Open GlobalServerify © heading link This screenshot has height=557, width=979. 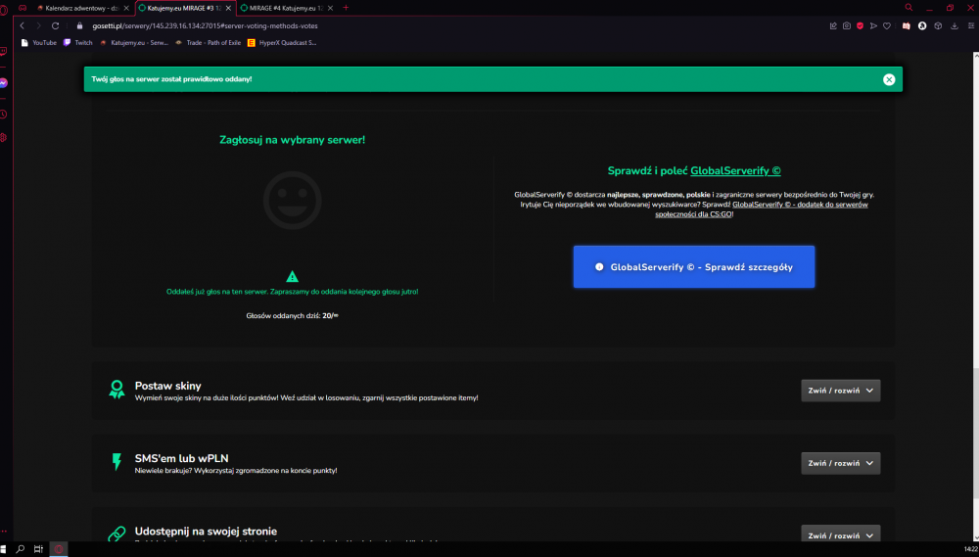point(735,170)
